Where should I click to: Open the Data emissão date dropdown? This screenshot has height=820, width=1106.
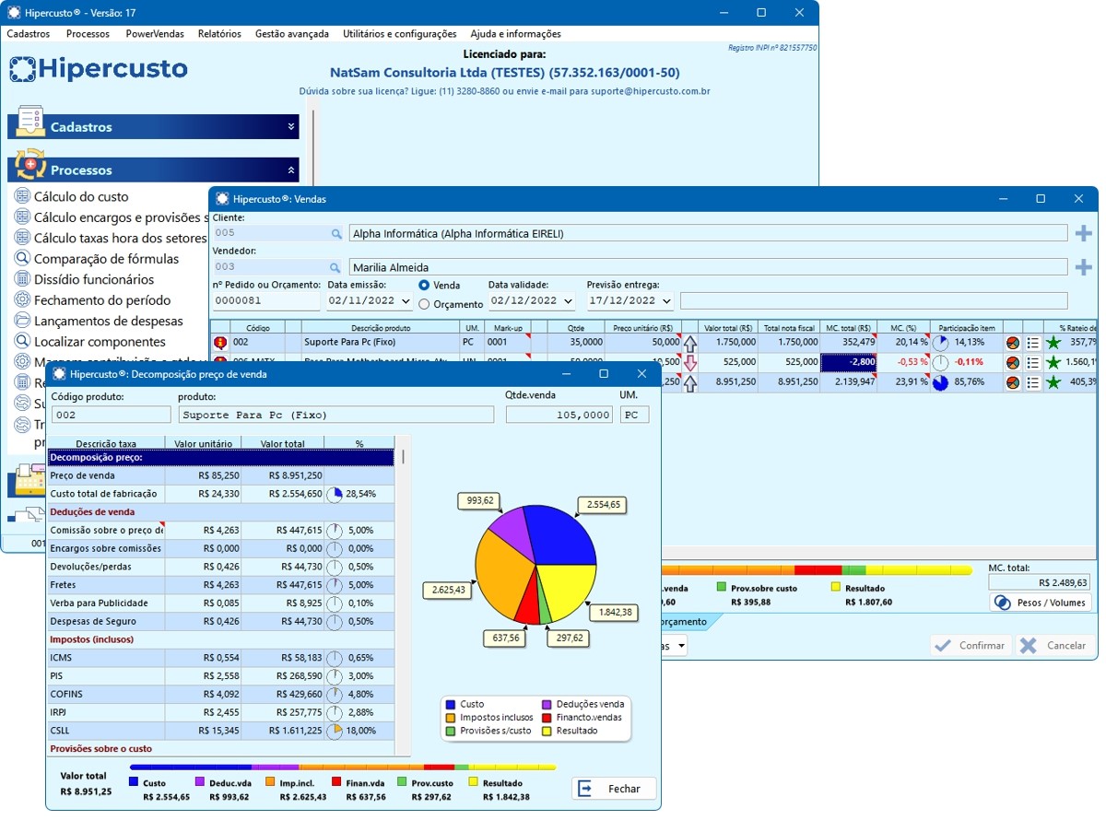406,301
